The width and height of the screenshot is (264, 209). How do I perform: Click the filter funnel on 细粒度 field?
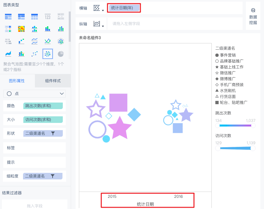click(53, 176)
